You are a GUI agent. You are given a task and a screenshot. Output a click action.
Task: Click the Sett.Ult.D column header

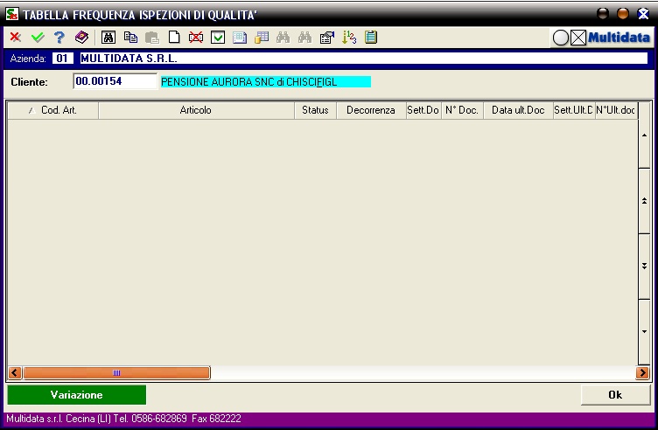click(574, 110)
